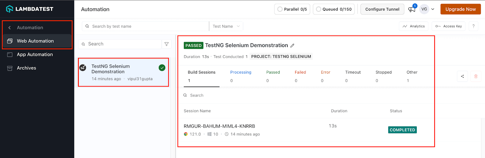485x158 pixels.
Task: Select the Timeout tab
Action: (353, 76)
